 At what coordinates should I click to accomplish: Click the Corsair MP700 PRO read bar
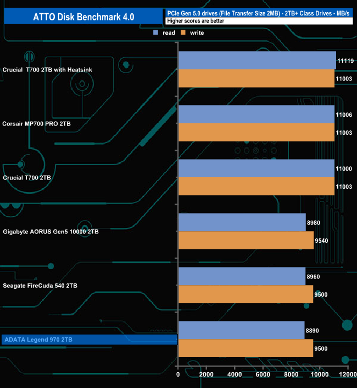256,114
